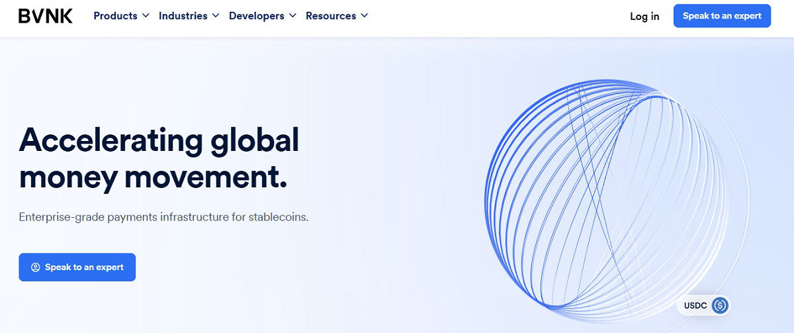This screenshot has width=794, height=333.
Task: Click the Enterprise-grade payments infrastructure subtitle
Action: point(163,217)
